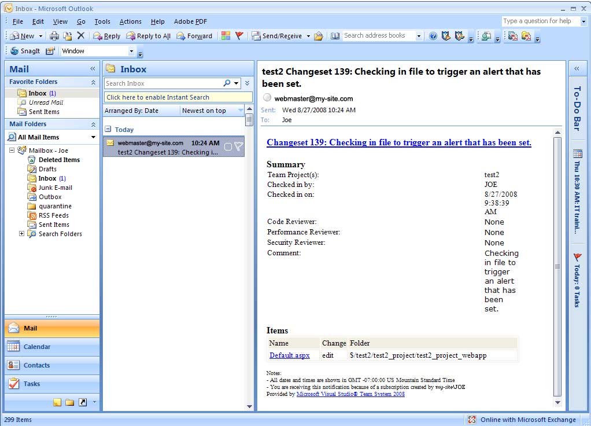Click the blue Help question mark icon
The width and height of the screenshot is (591, 426).
click(433, 36)
